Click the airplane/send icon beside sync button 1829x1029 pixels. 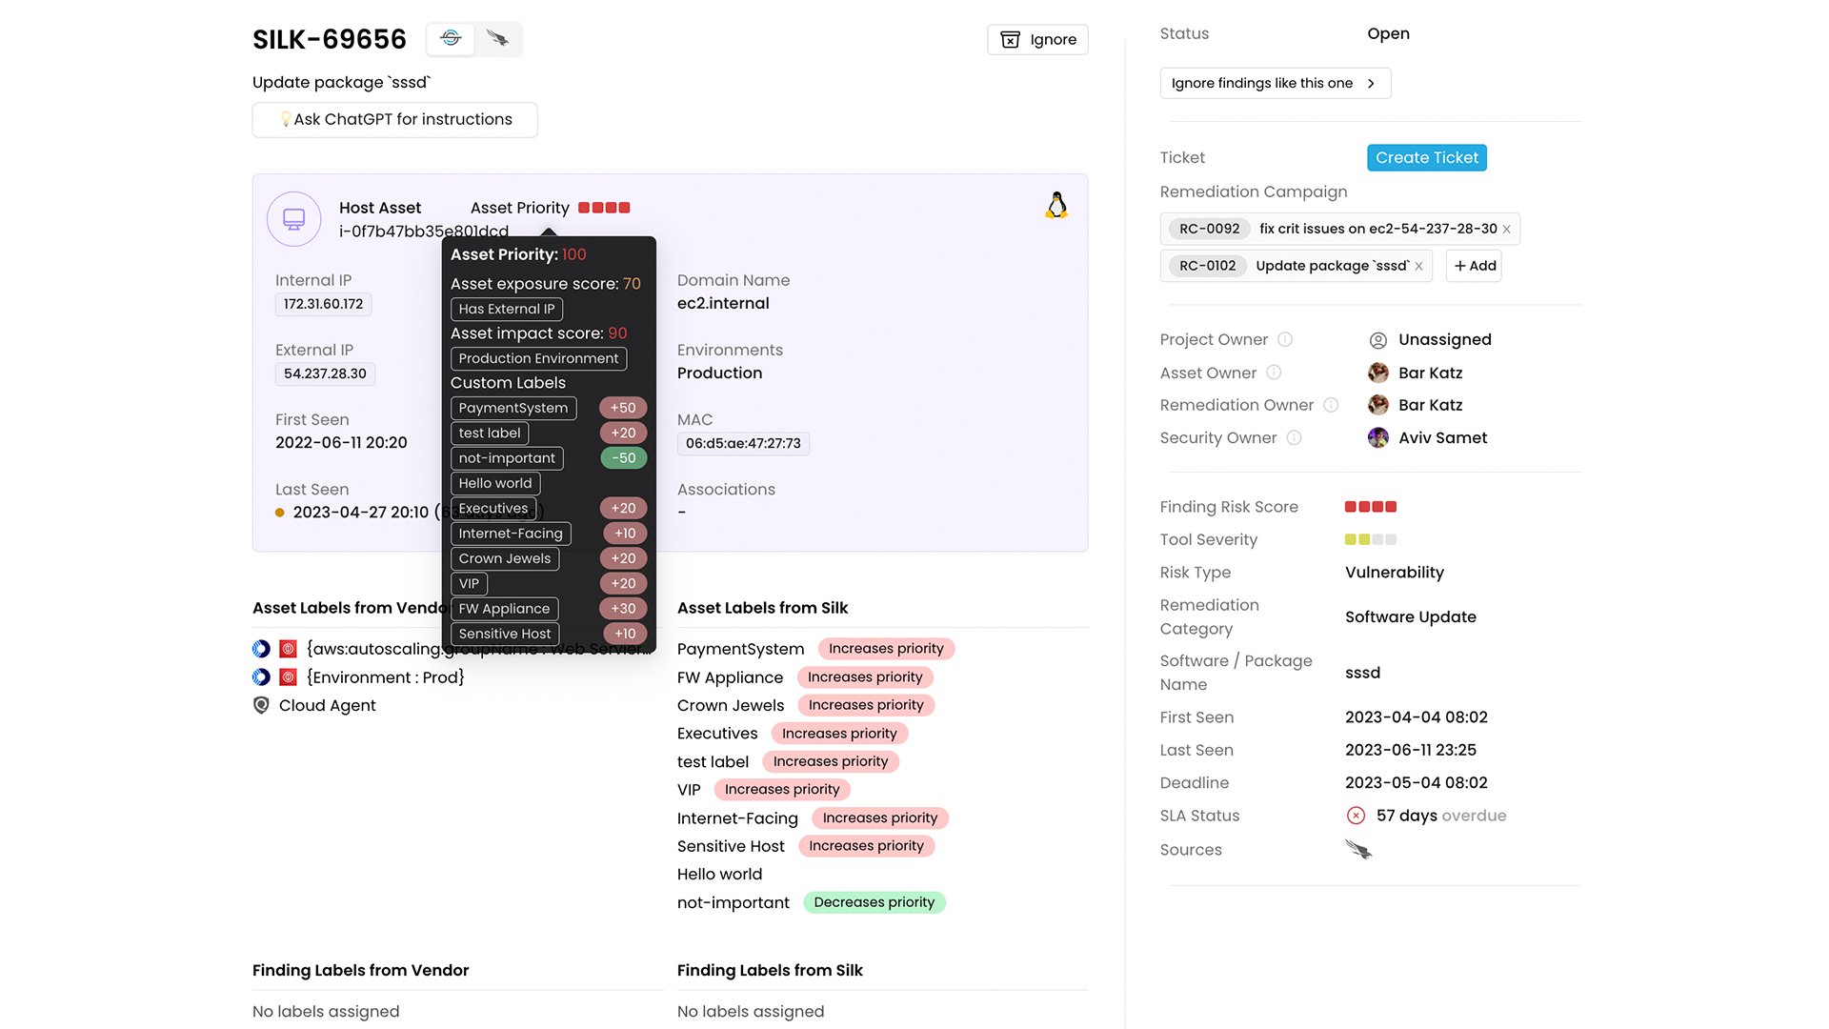click(x=497, y=39)
